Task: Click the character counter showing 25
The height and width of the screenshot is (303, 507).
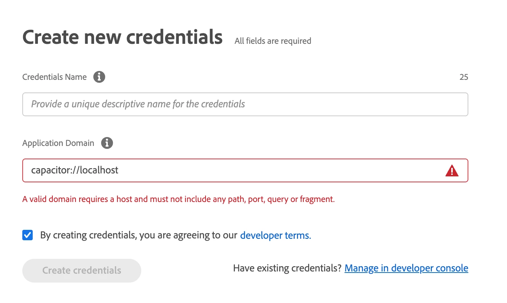Action: coord(464,77)
